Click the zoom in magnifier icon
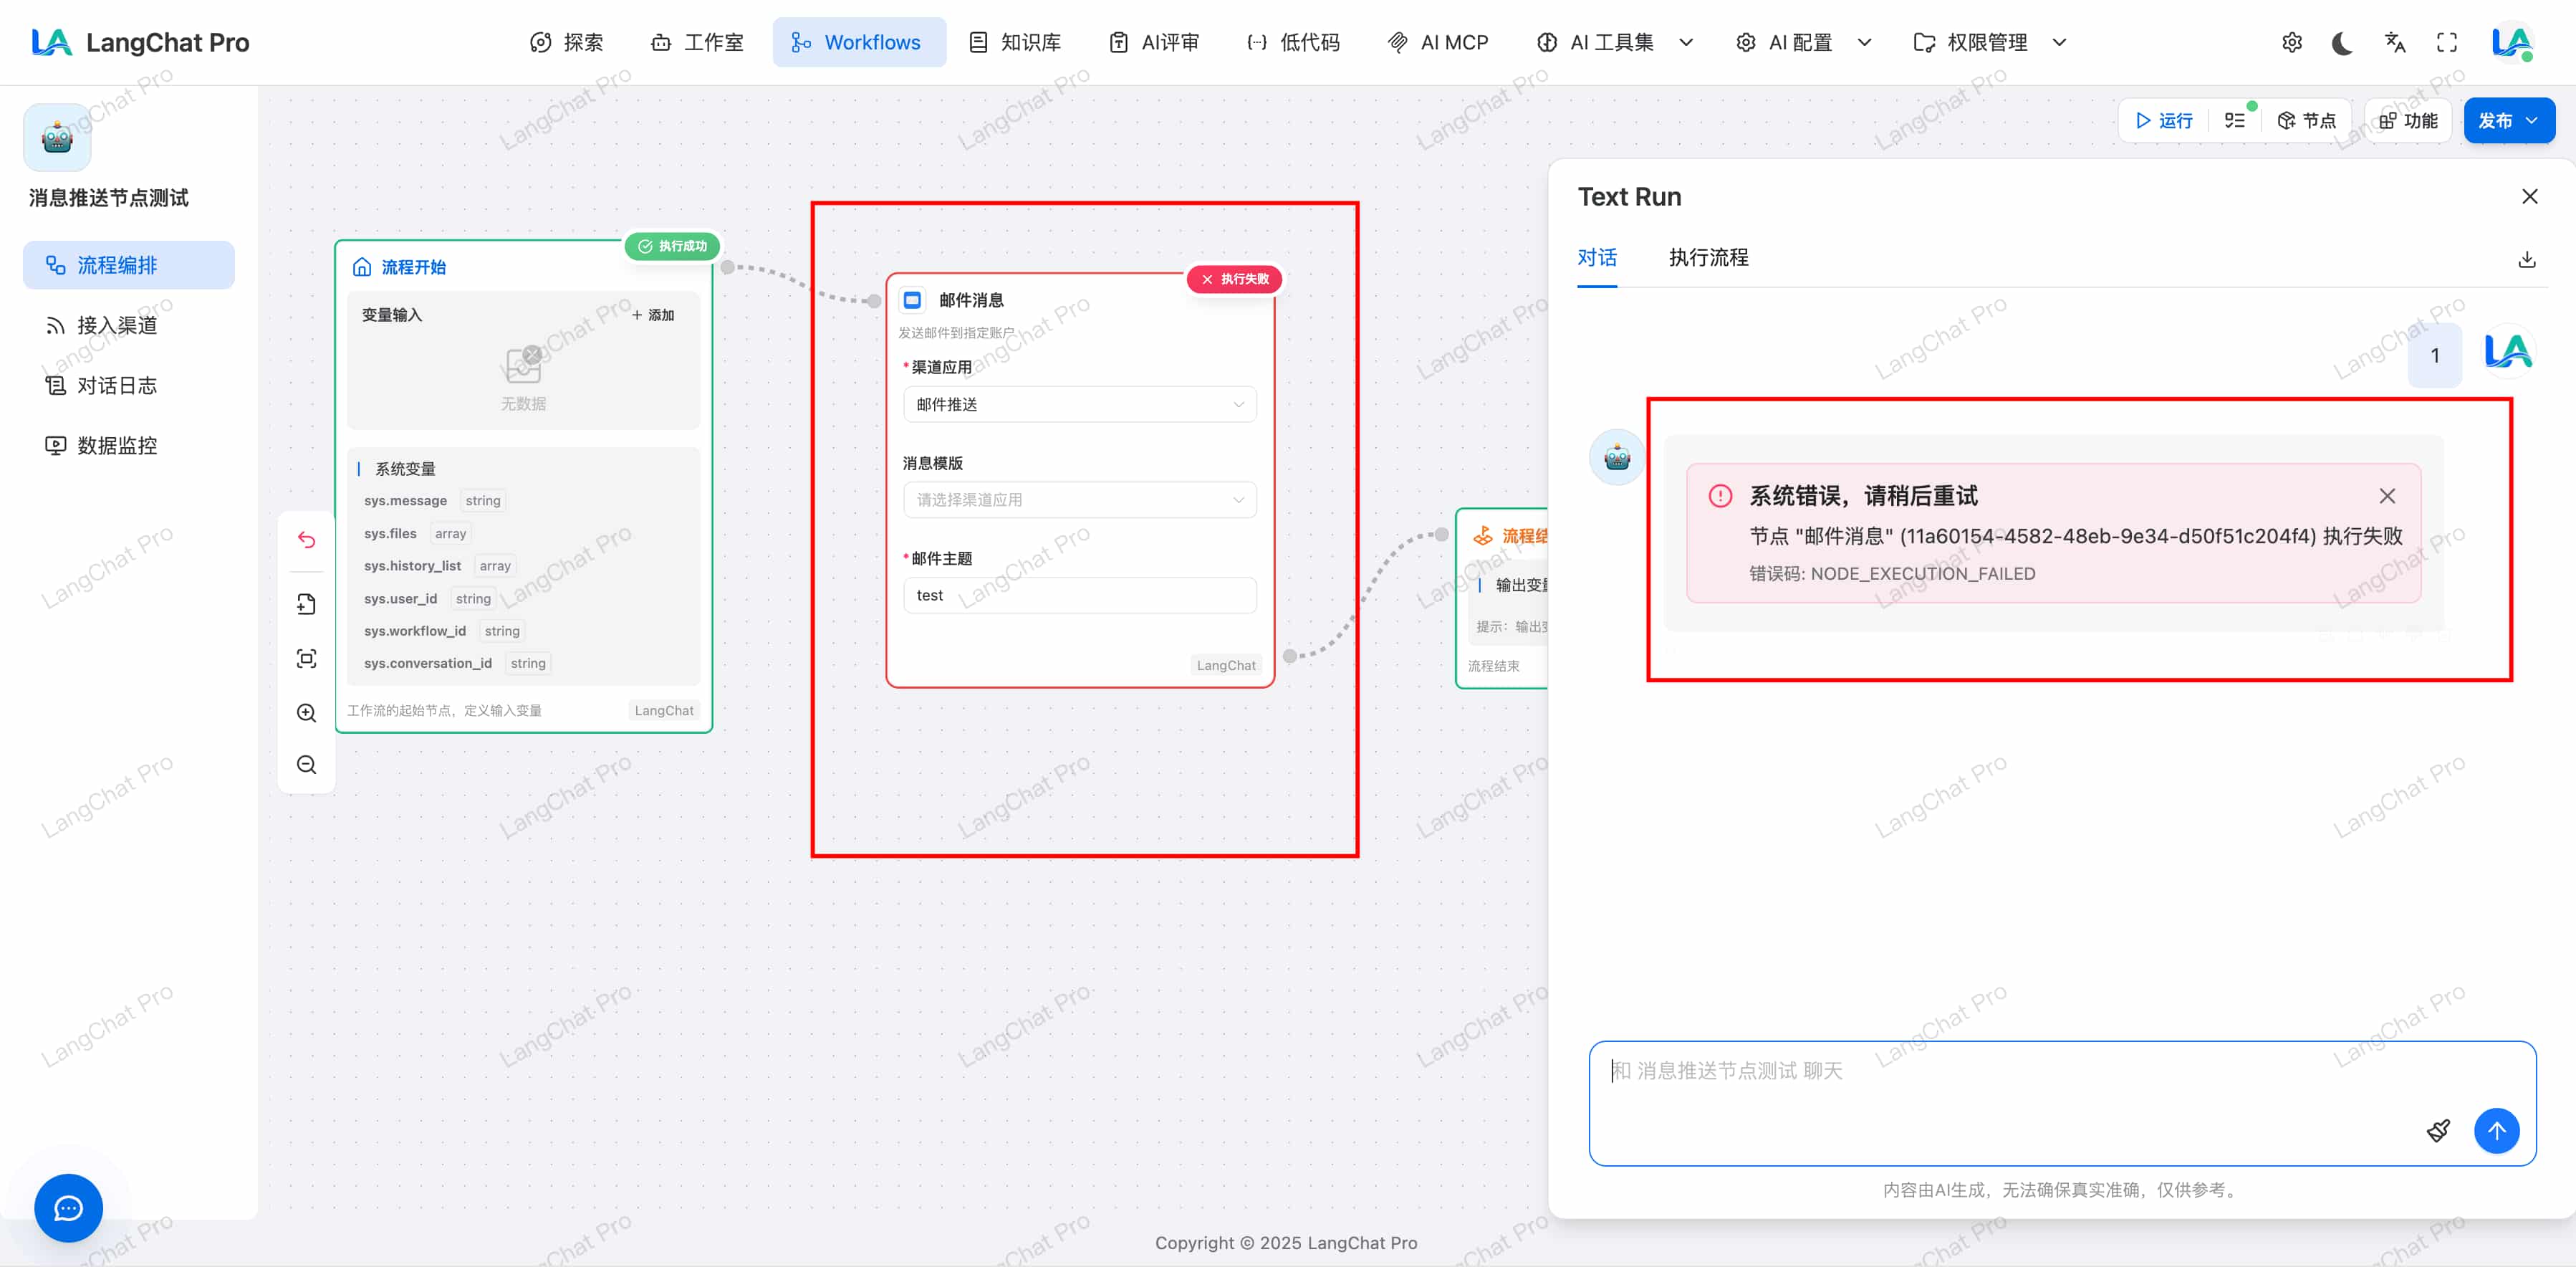This screenshot has height=1267, width=2576. [x=306, y=713]
